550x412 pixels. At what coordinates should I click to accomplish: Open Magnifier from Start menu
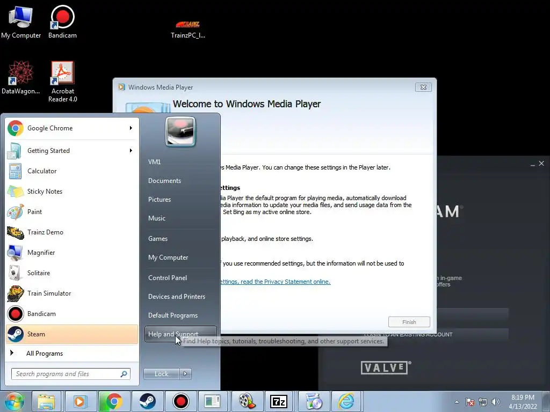(x=72, y=252)
